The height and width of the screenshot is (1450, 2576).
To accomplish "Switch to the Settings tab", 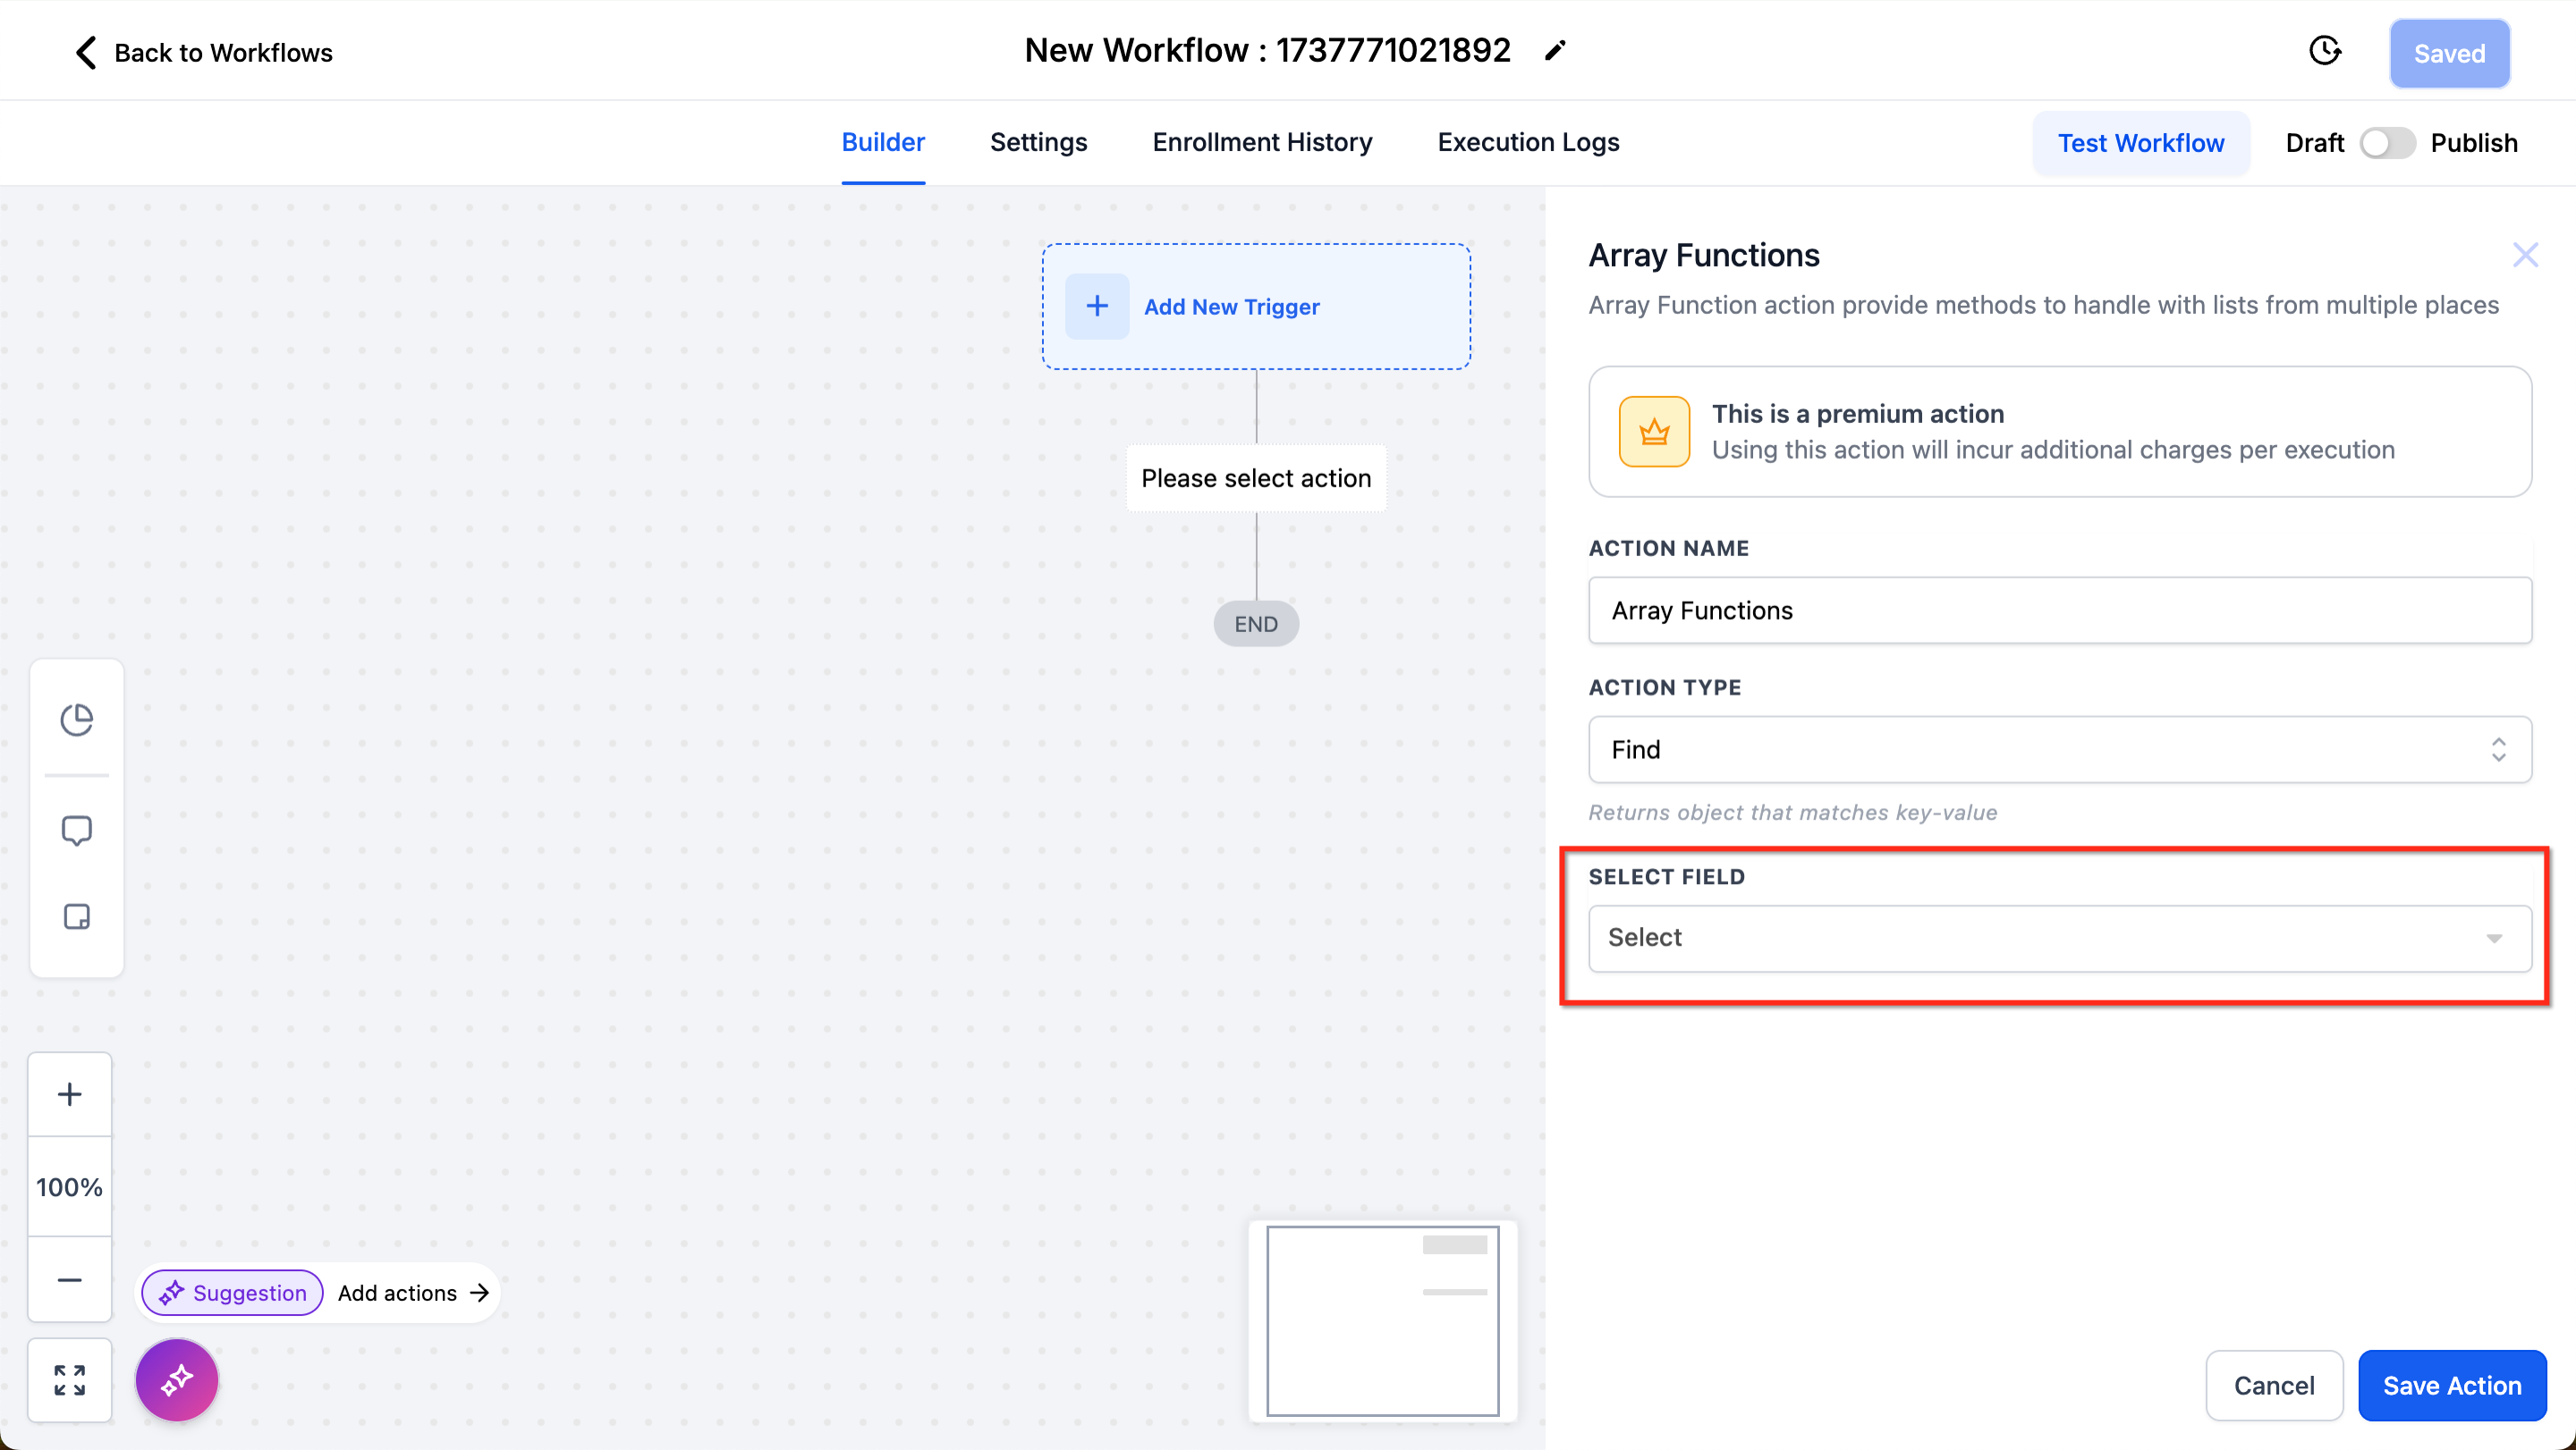I will 1038,143.
